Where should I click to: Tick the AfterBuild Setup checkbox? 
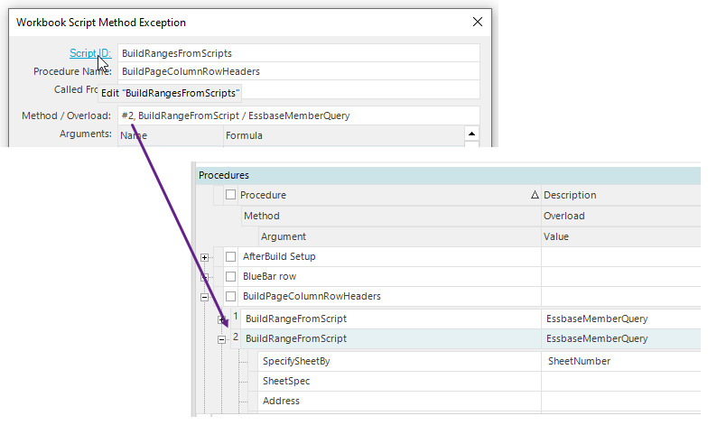231,256
